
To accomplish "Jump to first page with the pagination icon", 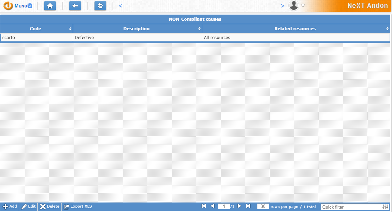I will point(204,206).
